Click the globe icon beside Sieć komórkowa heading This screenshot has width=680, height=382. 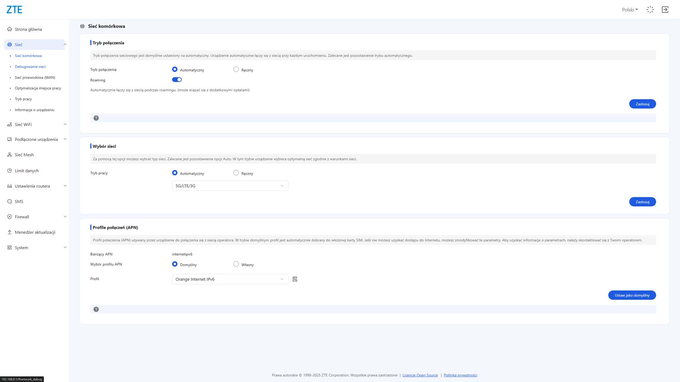tap(82, 26)
